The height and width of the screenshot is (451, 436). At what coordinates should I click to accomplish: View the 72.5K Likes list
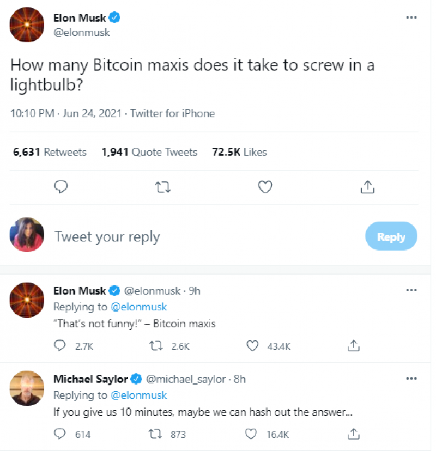point(239,152)
